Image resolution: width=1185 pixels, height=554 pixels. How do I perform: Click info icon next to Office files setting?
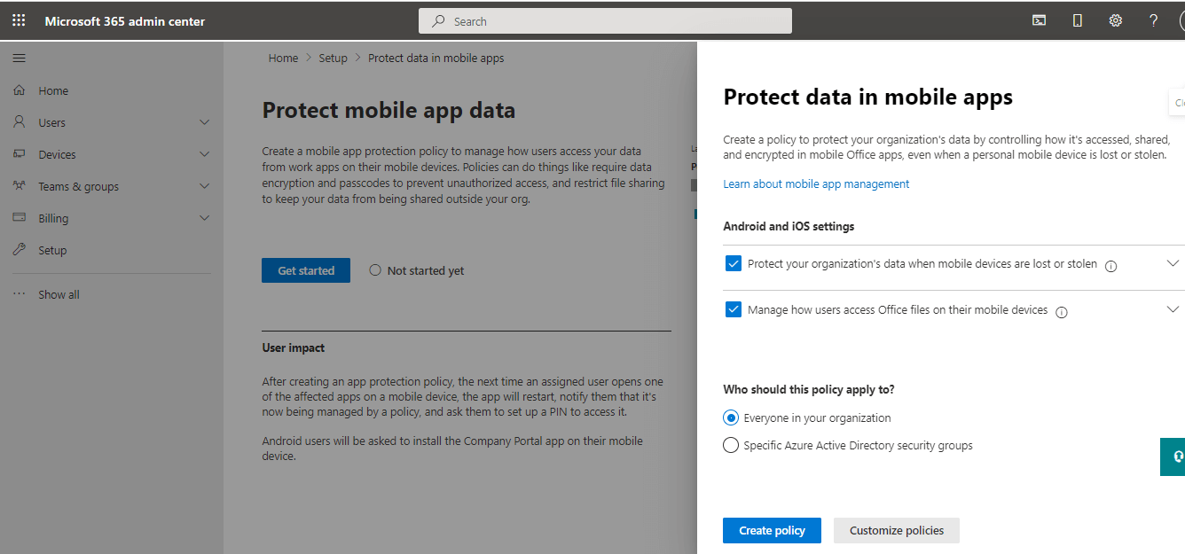[x=1062, y=312]
